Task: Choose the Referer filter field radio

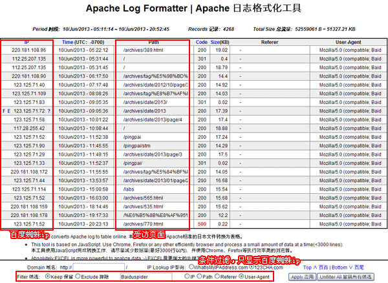Action: (217, 277)
